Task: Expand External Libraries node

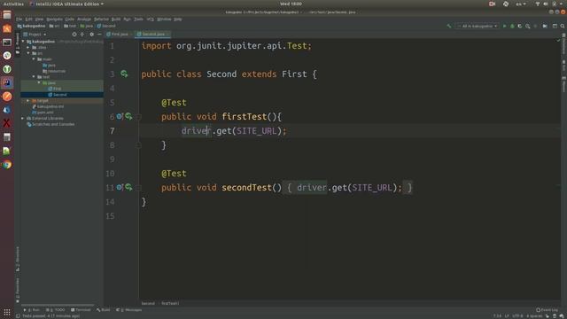Action: tap(23, 118)
